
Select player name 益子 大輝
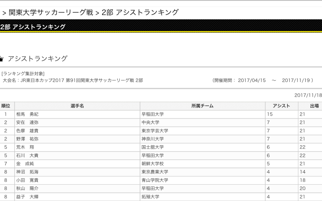click(x=27, y=197)
